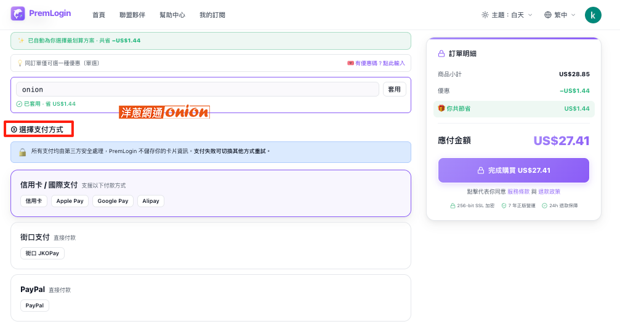The height and width of the screenshot is (324, 620).
Task: Click the sparkle icon in savings banner
Action: 21,40
